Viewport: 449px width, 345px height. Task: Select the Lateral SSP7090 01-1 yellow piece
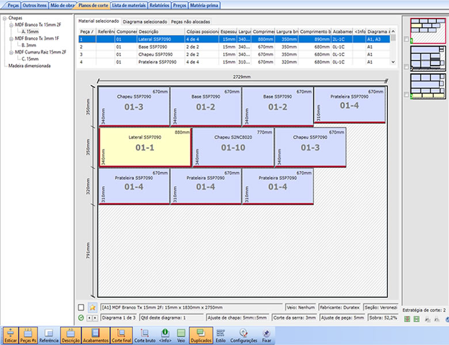pyautogui.click(x=144, y=147)
